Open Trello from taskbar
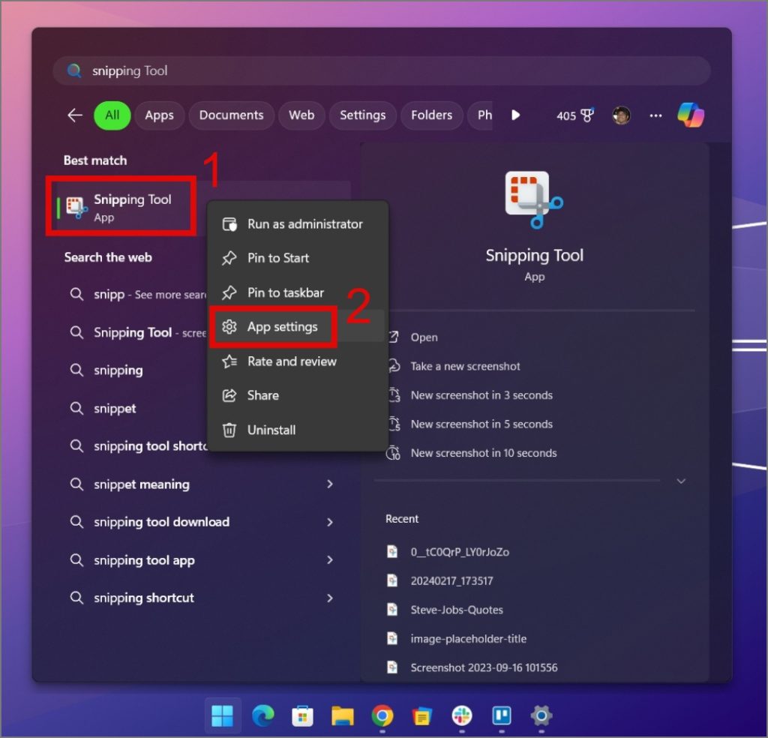 point(502,715)
